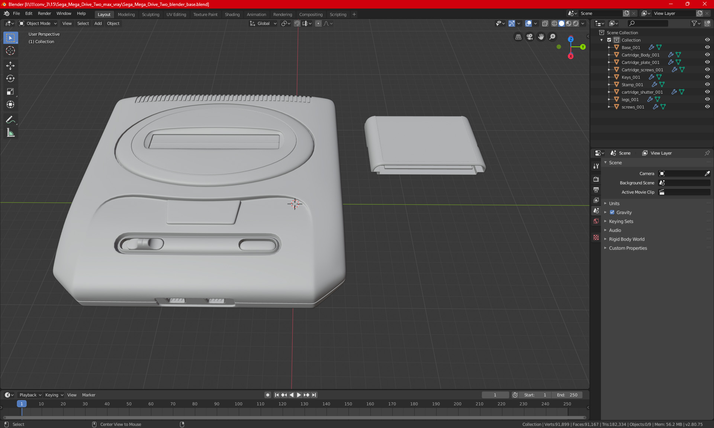Expand the Keying Sets panel
The width and height of the screenshot is (714, 428).
pyautogui.click(x=621, y=221)
